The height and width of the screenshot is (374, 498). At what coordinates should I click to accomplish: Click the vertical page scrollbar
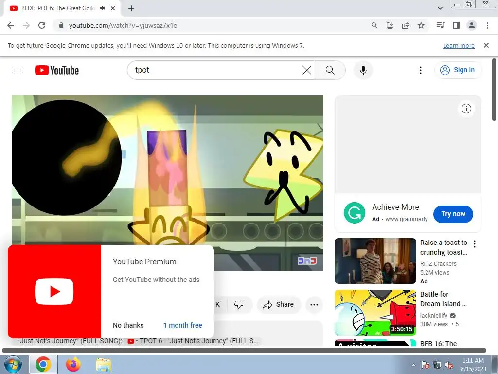[x=494, y=89]
